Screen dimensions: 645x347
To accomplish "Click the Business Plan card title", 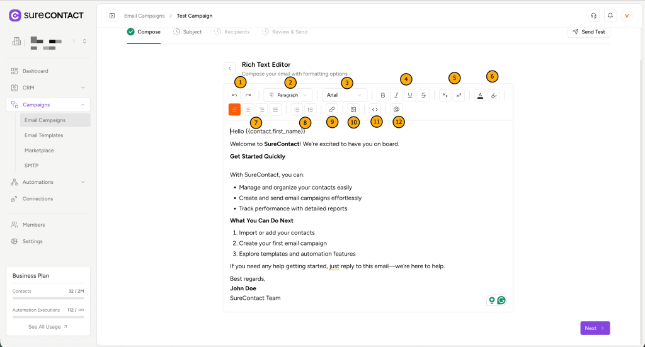I will tap(31, 275).
